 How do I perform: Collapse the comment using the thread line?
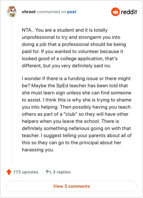tap(12, 90)
